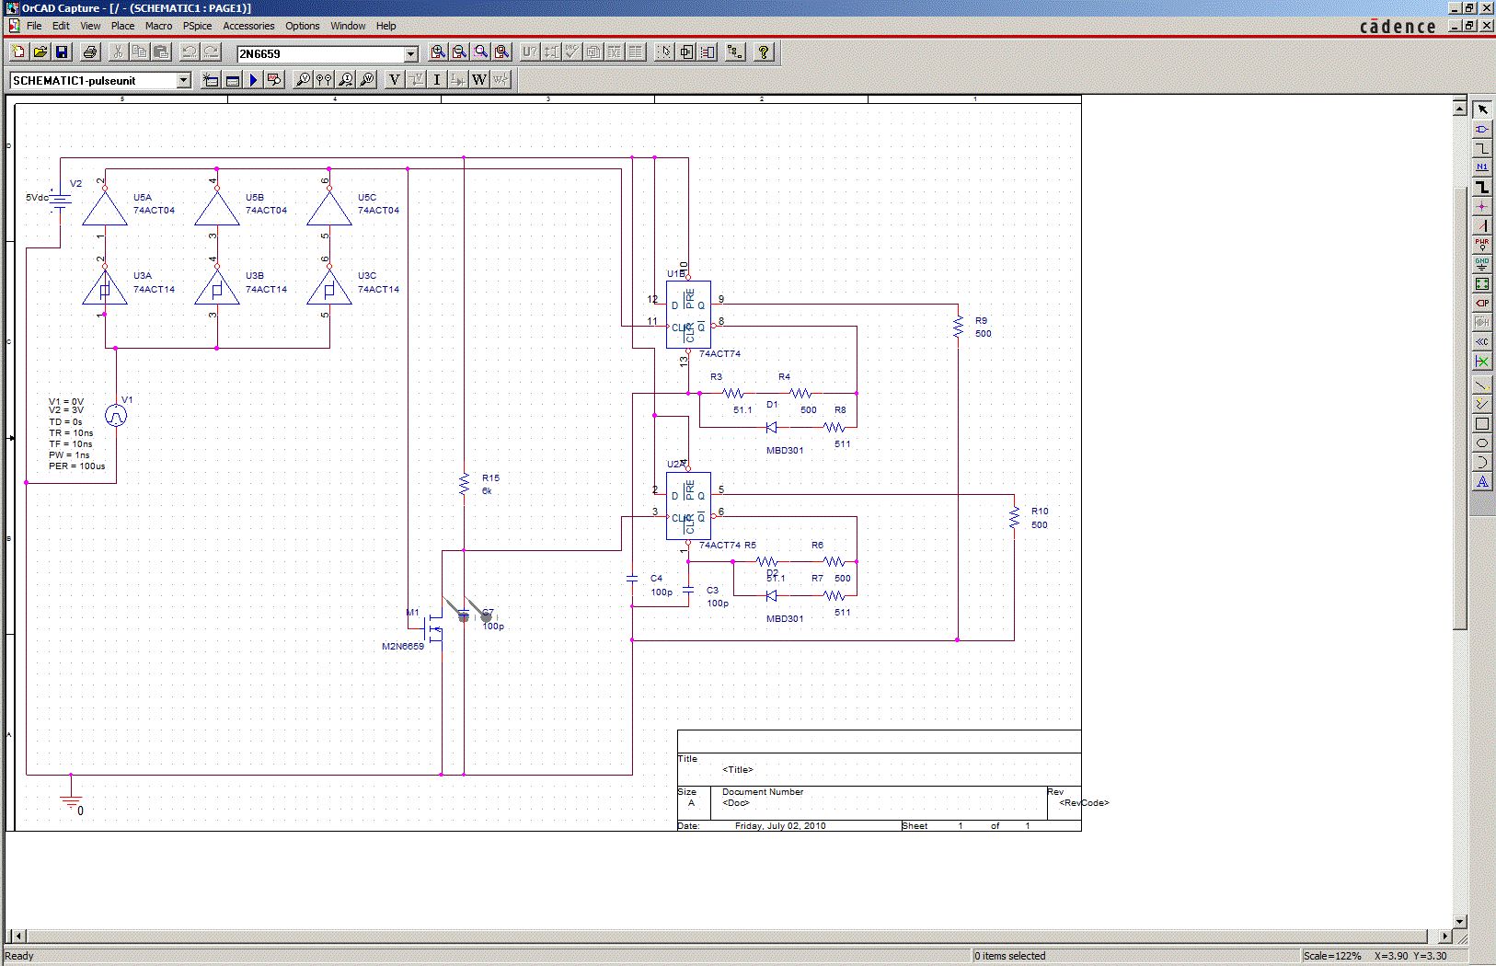Click the Zoom In magnifier icon
1496x966 pixels.
pos(438,52)
